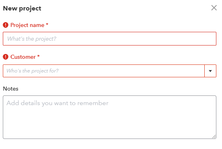
Task: Click the Notes resize grip icon
Action: point(214,137)
